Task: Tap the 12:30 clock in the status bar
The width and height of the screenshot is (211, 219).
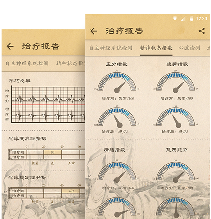Action: click(x=201, y=19)
